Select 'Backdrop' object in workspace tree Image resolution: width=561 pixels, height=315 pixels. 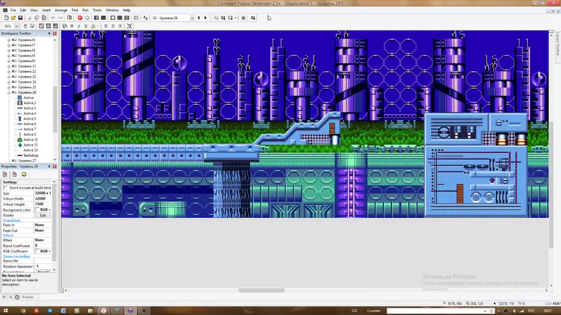pos(31,156)
